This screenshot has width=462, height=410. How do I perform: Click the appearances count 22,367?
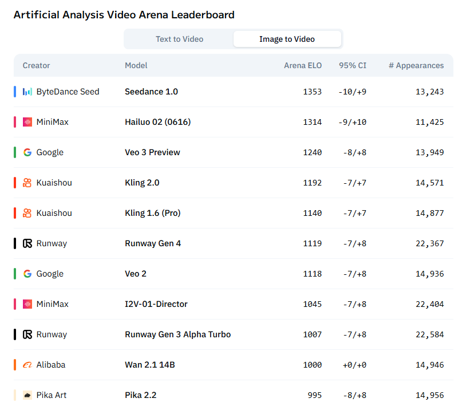pos(429,243)
